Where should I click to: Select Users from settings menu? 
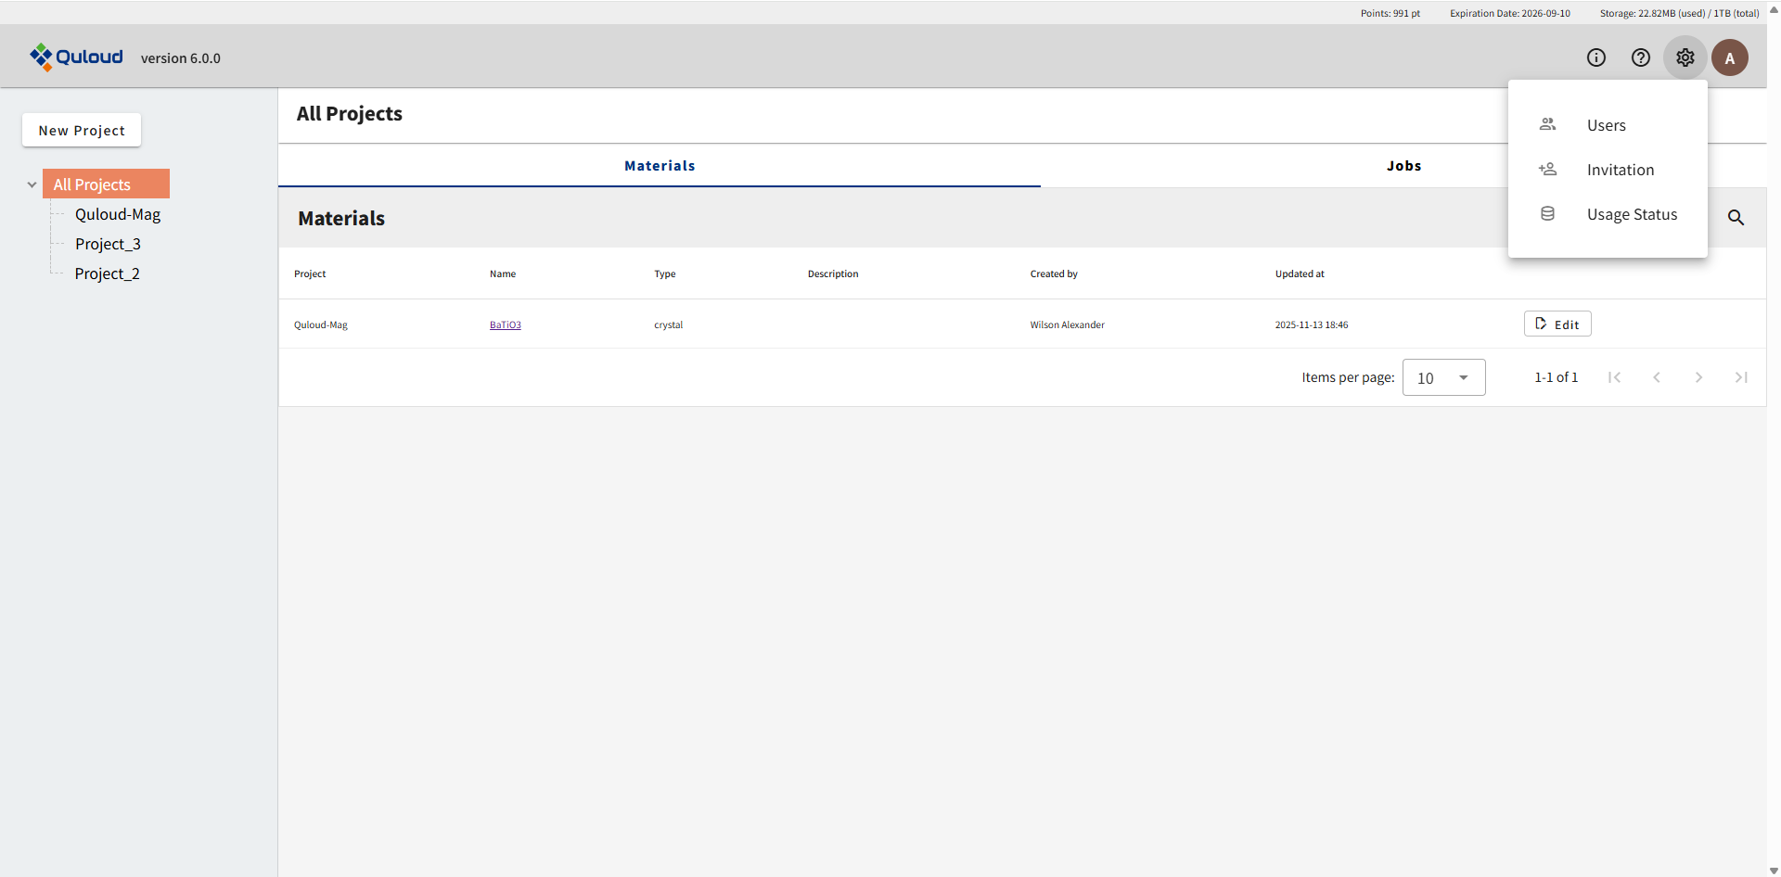[1606, 125]
